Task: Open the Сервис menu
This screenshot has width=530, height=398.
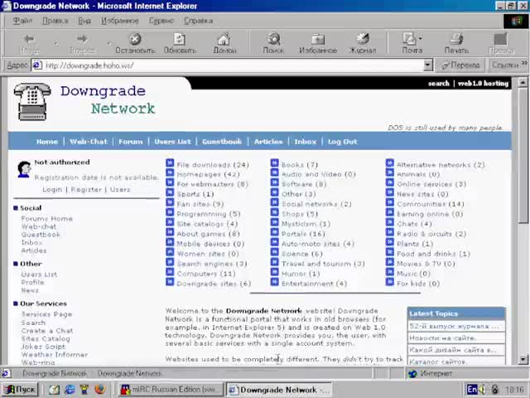Action: coord(161,20)
